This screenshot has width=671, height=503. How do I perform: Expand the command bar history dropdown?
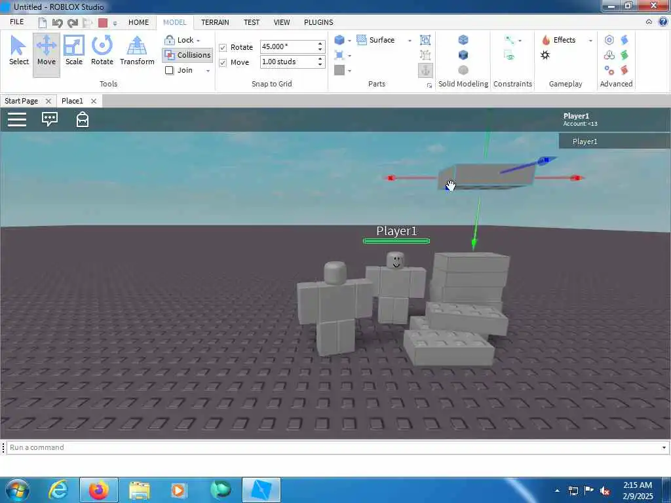click(664, 447)
